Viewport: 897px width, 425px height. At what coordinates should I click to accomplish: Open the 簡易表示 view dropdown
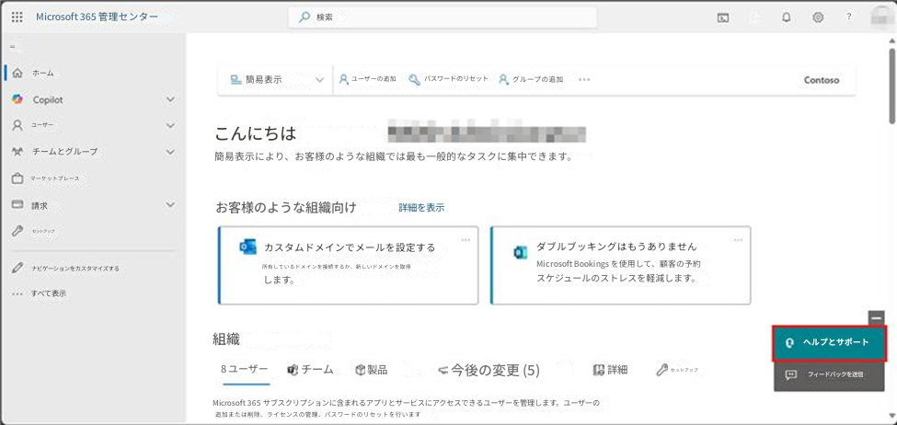278,79
